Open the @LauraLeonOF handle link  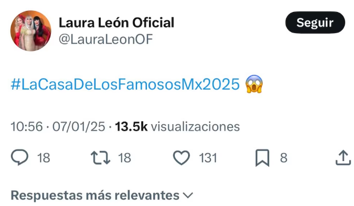pos(106,39)
